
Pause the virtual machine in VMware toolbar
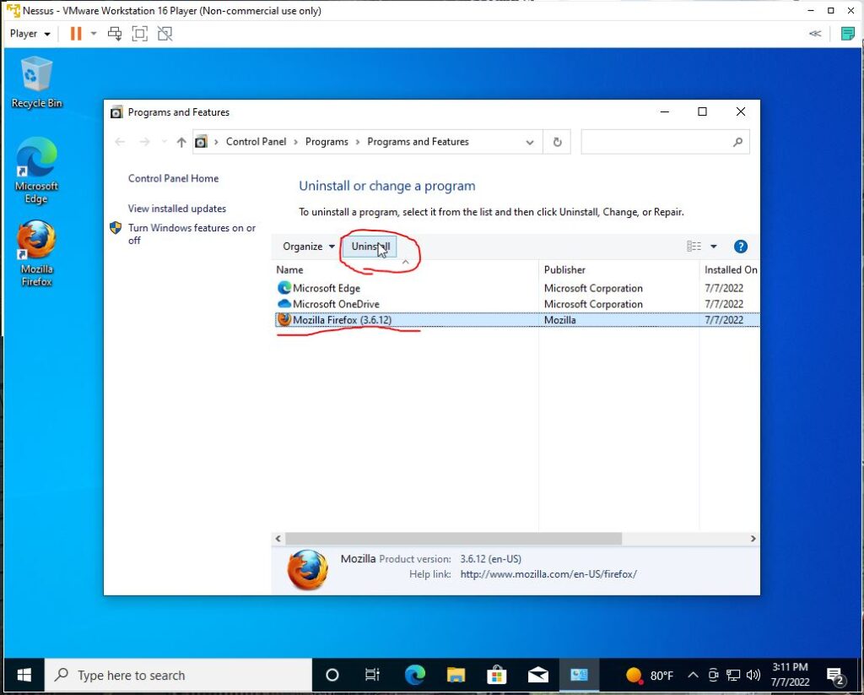(76, 34)
